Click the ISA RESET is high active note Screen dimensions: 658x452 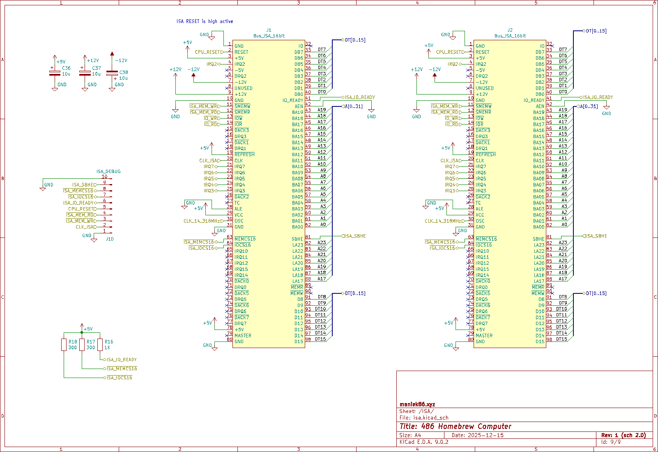click(x=205, y=21)
